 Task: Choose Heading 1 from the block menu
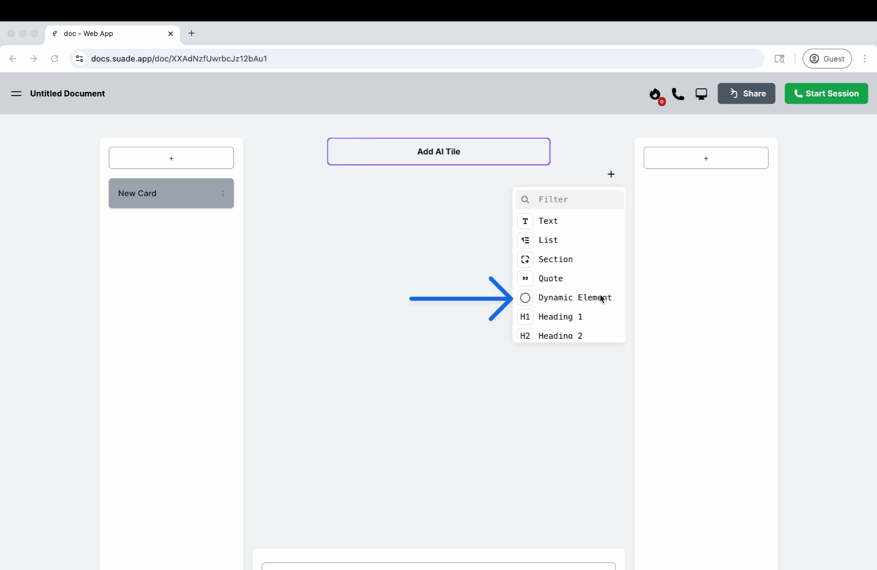tap(570, 317)
